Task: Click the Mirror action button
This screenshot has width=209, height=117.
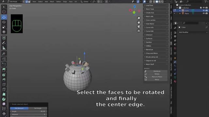Action: 156,80
